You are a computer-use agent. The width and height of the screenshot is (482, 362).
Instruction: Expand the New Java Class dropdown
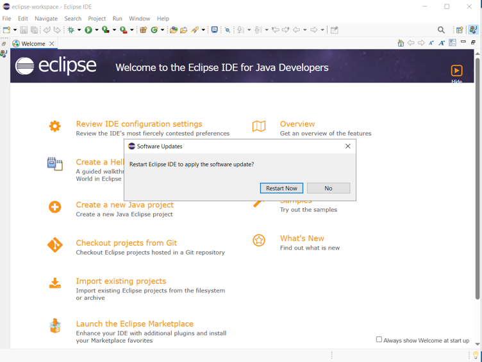pyautogui.click(x=162, y=30)
